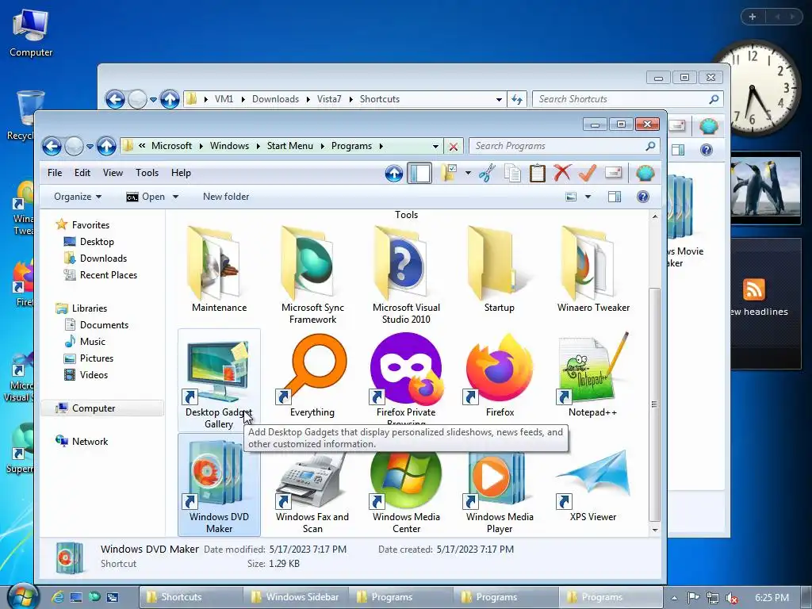The width and height of the screenshot is (812, 609).
Task: Open the Help menu
Action: pos(182,173)
